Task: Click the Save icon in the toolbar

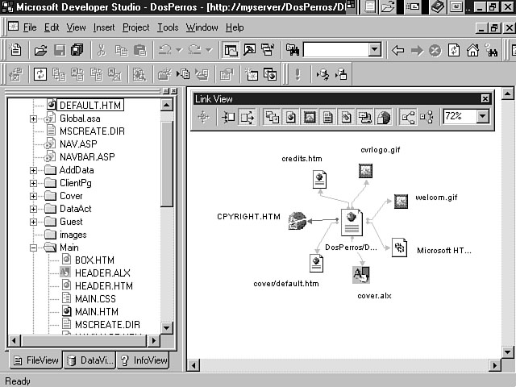Action: pos(59,50)
